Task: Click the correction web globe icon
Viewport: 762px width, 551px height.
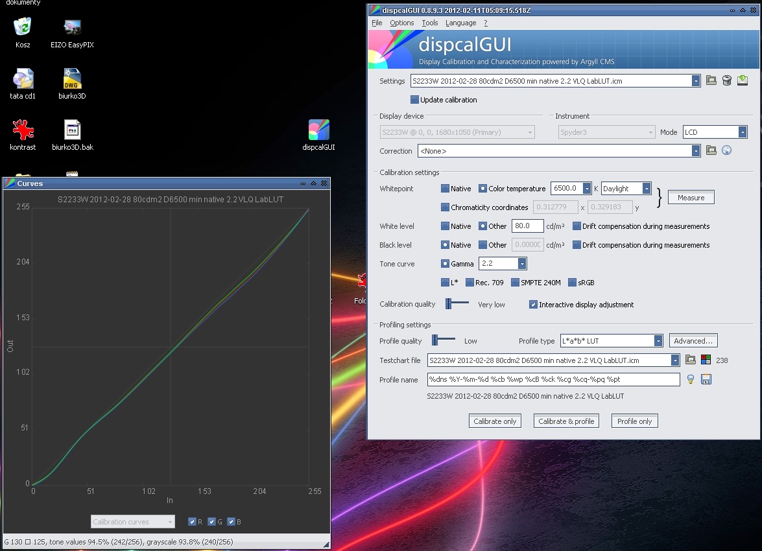Action: pos(726,150)
